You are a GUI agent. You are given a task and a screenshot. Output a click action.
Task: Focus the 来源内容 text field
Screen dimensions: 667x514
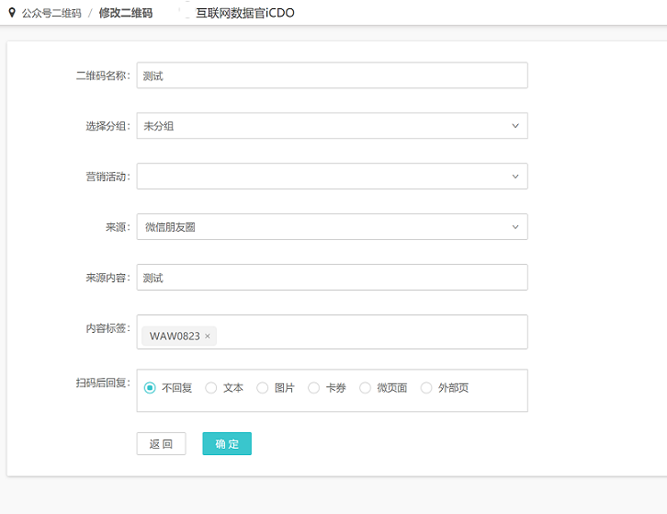332,278
